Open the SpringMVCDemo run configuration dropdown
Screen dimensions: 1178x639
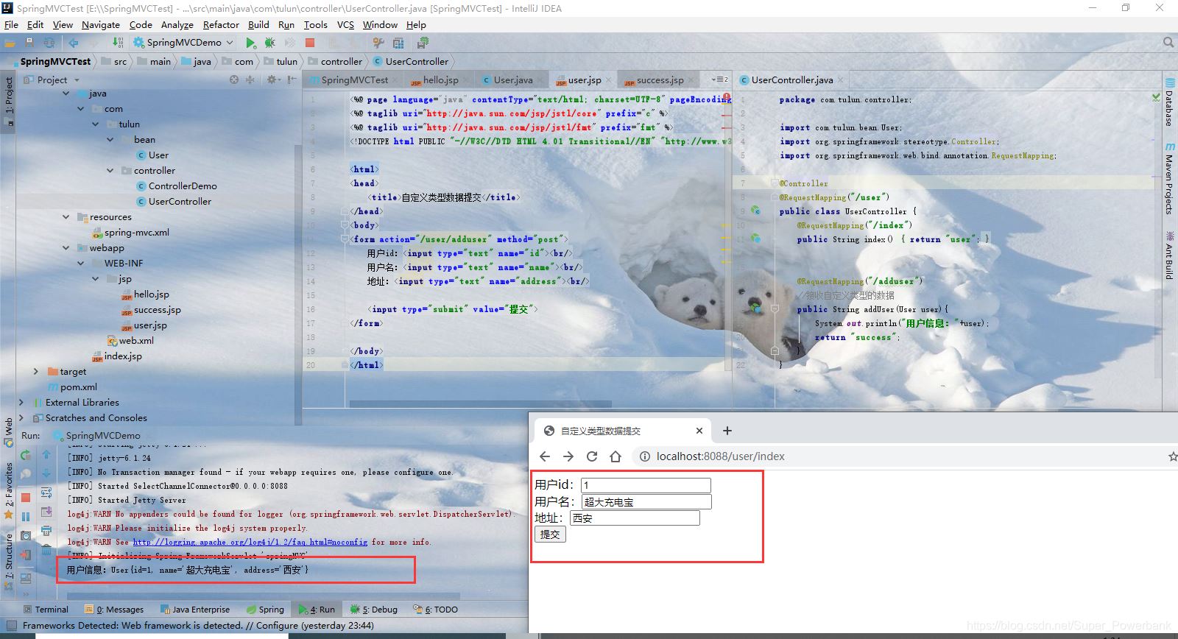184,43
